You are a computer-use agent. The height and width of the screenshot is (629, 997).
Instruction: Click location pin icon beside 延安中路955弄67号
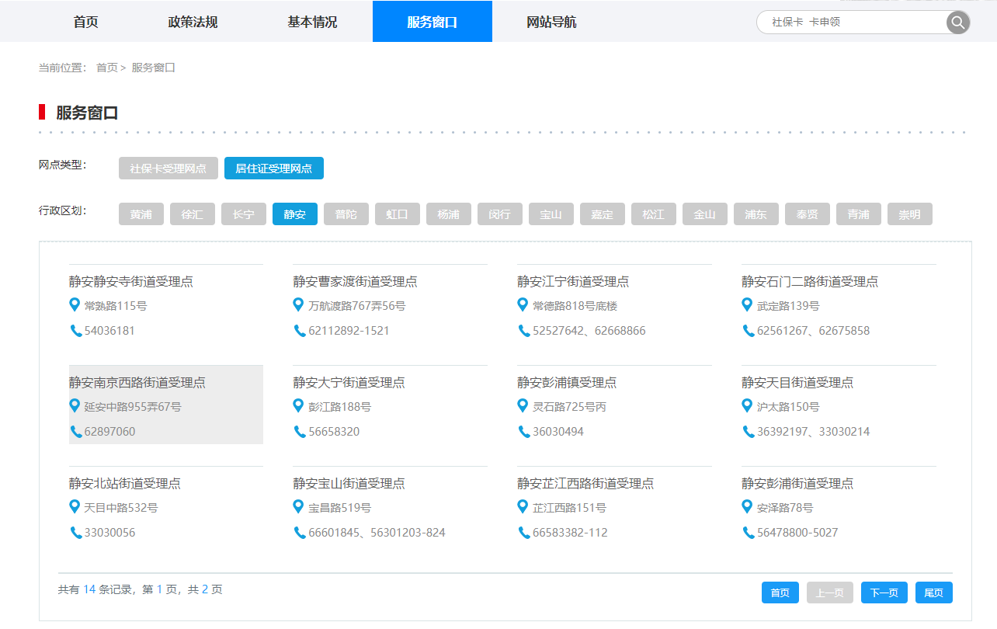(x=75, y=405)
